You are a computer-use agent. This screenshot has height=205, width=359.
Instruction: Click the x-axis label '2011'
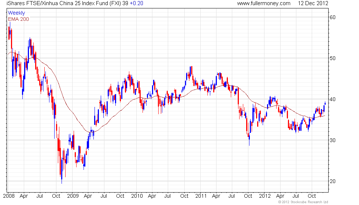pos(201,196)
